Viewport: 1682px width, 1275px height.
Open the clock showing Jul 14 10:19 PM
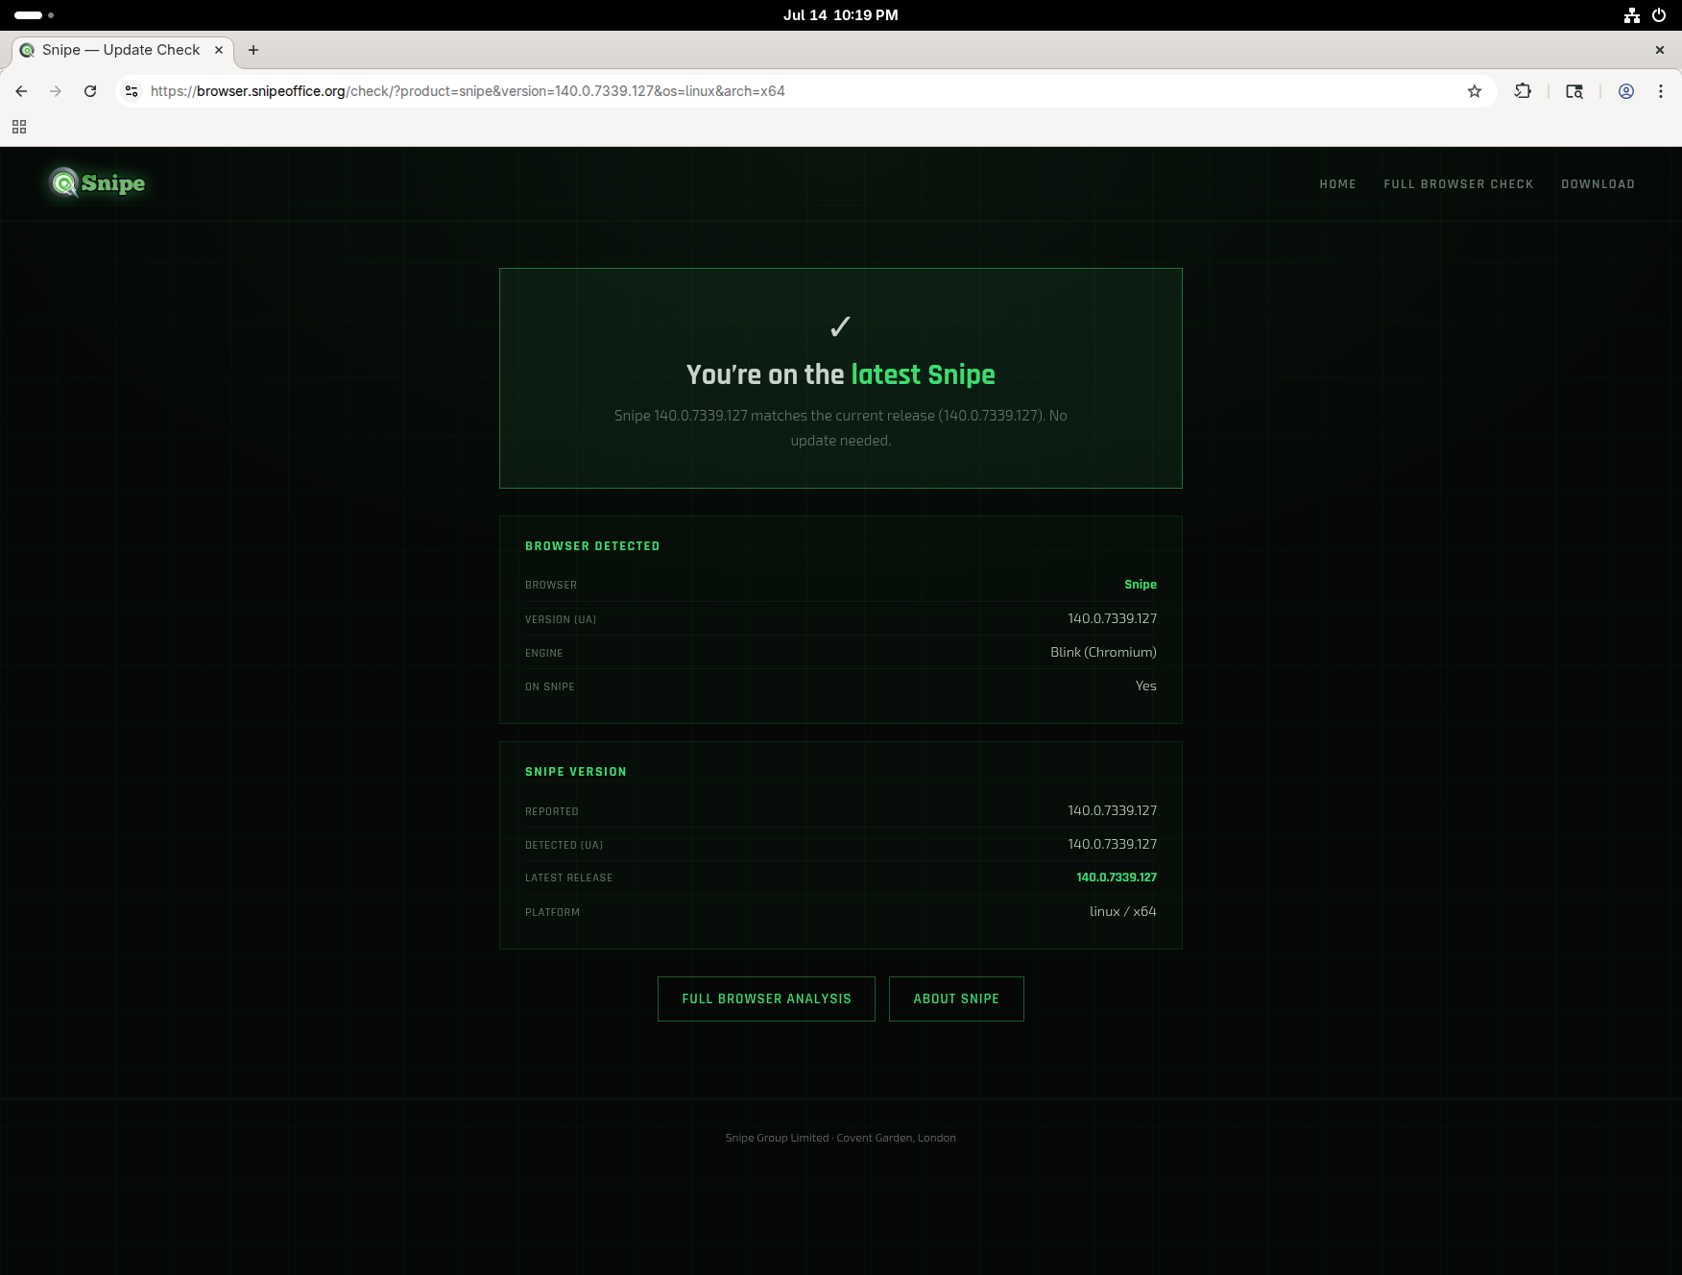tap(841, 15)
